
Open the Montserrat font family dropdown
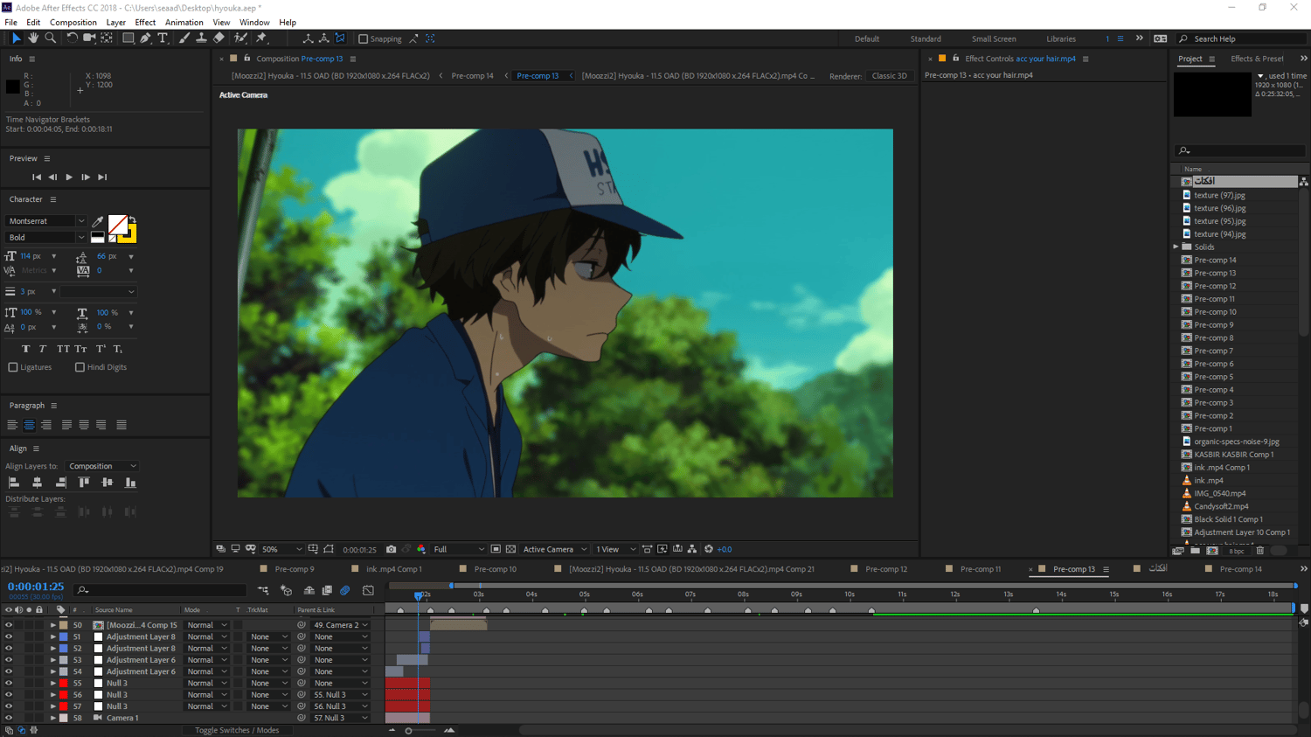tap(46, 221)
